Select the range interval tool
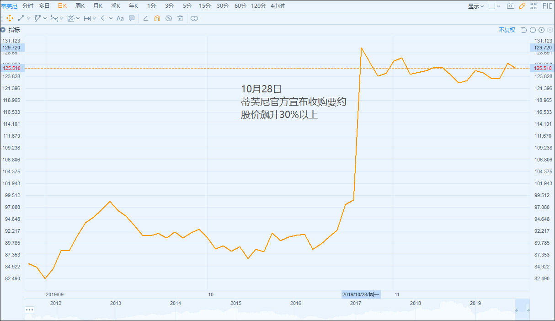The width and height of the screenshot is (555, 321). pyautogui.click(x=87, y=18)
